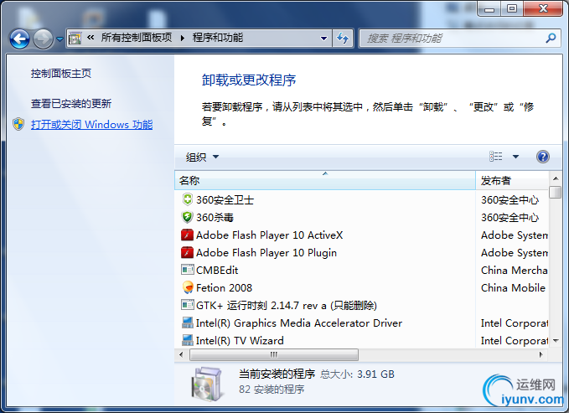Click China Mercha publisher cell
Viewport: 569px width, 413px height.
515,270
